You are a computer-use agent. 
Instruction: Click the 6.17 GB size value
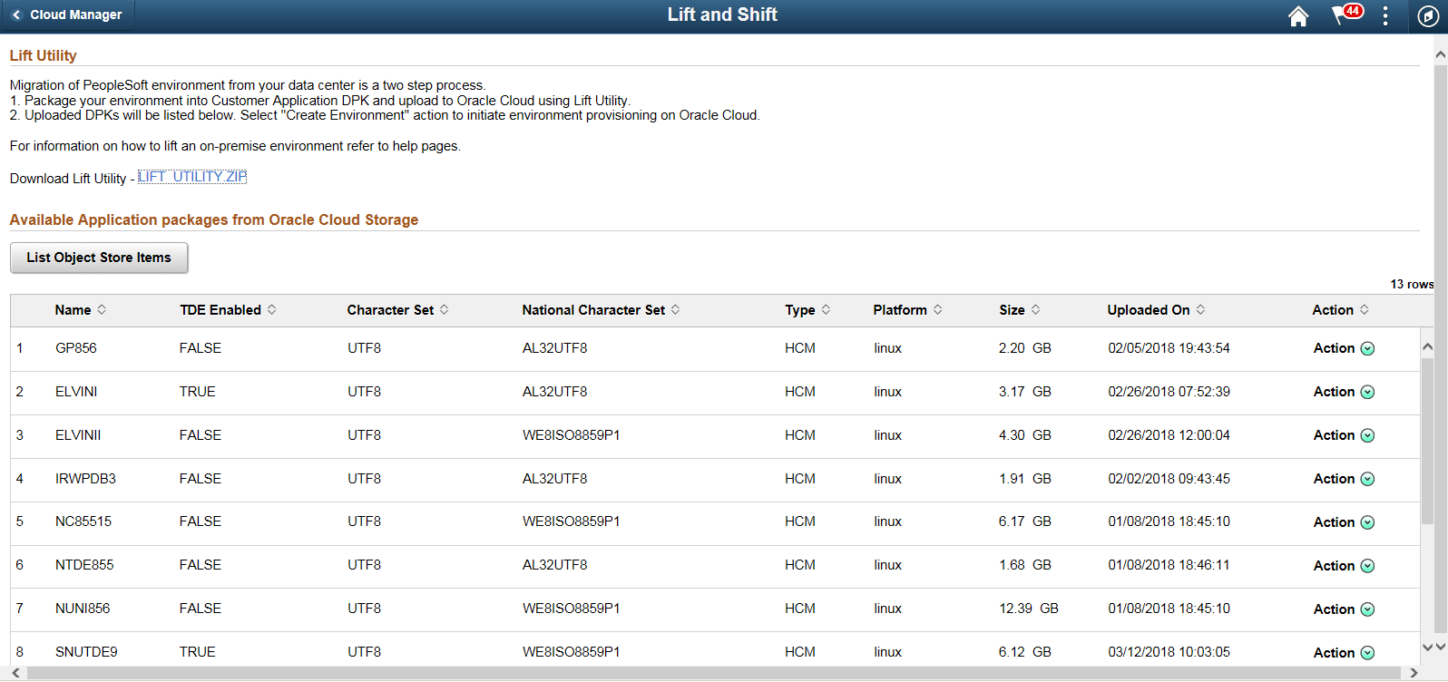1025,521
